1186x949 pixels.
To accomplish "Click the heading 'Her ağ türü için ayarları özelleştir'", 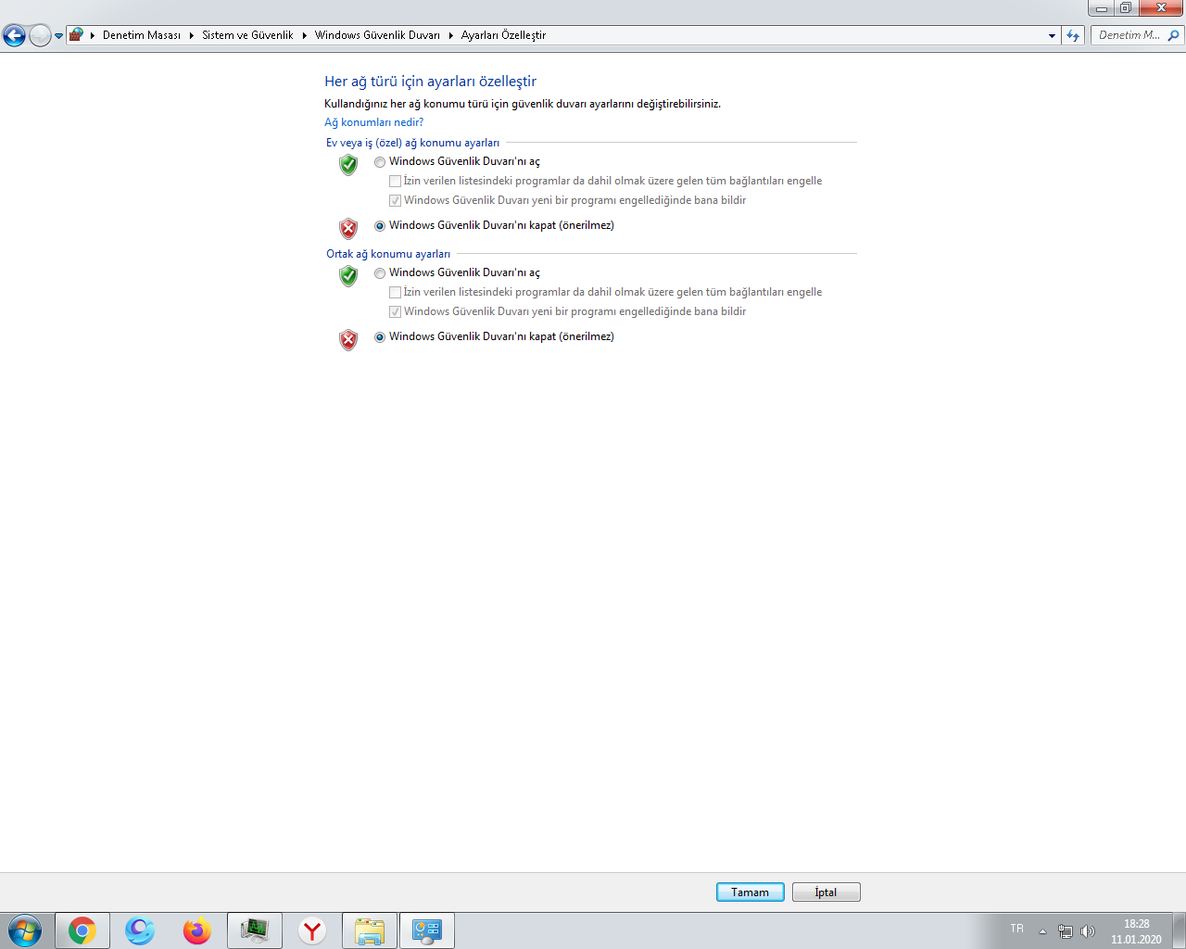I will 430,82.
